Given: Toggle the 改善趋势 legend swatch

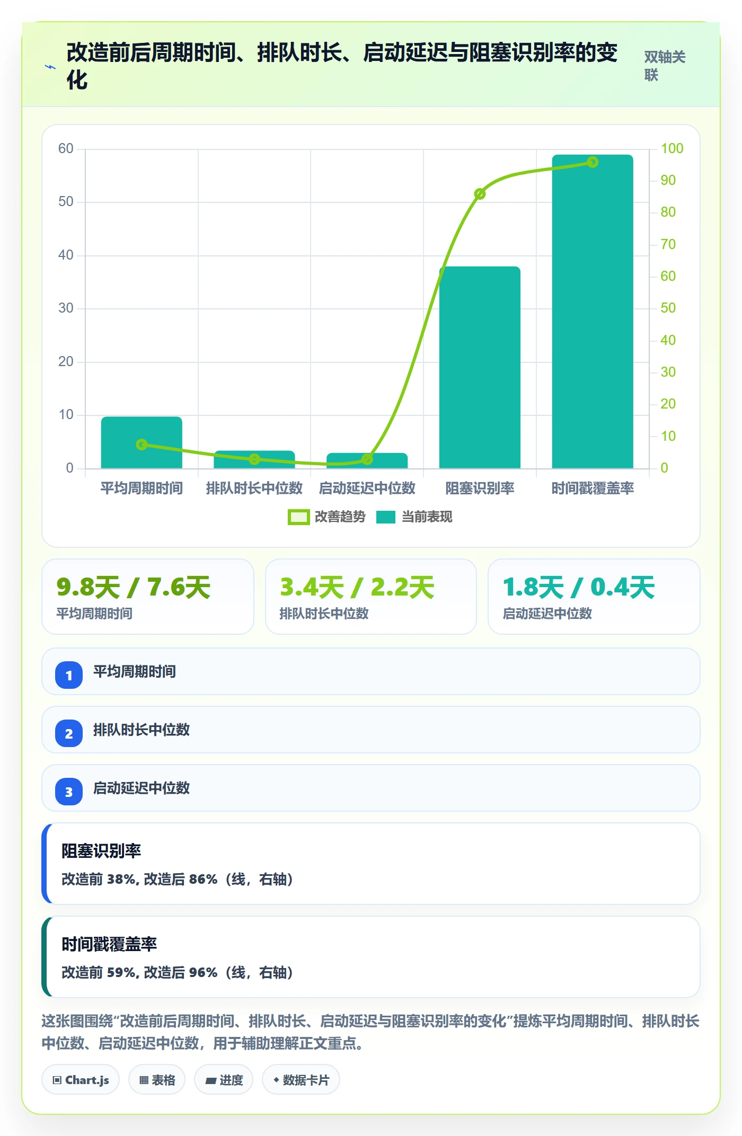Looking at the screenshot, I should point(298,517).
